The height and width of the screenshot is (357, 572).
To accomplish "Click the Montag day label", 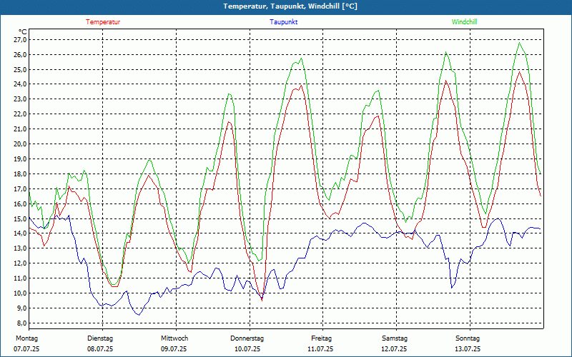I will 26,338.
